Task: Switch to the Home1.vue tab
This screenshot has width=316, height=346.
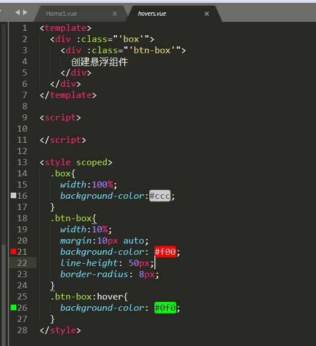Action: pos(61,13)
